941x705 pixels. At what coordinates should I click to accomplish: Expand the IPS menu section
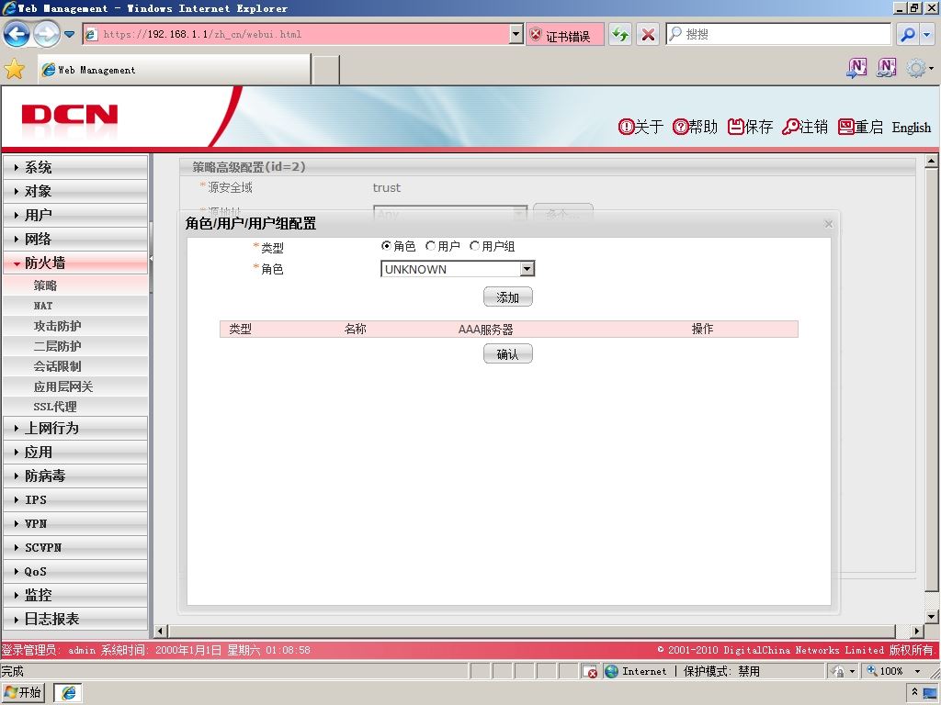click(x=75, y=499)
